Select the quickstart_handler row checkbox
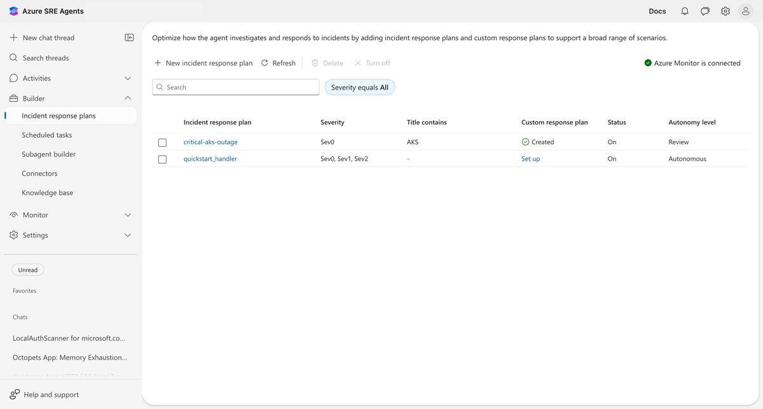Image resolution: width=763 pixels, height=409 pixels. (162, 159)
